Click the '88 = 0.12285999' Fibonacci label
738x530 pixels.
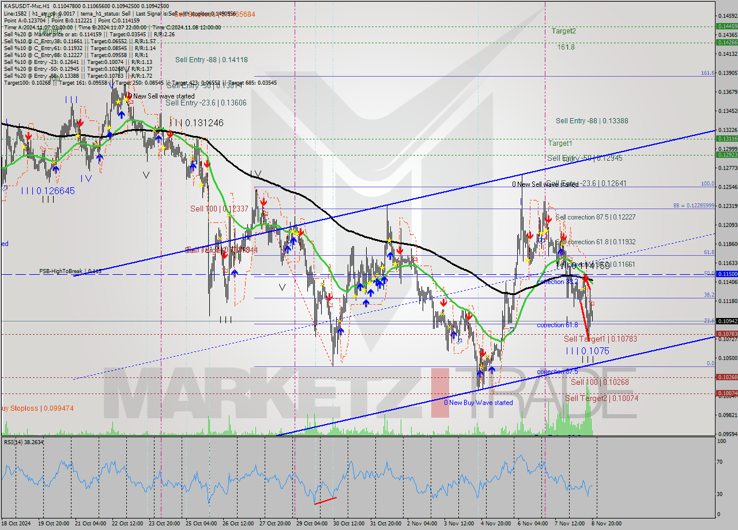click(694, 206)
